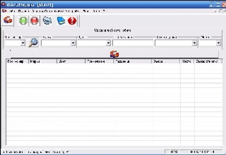
Task: Click the small document icon in the menu bar
Action: (x=4, y=11)
